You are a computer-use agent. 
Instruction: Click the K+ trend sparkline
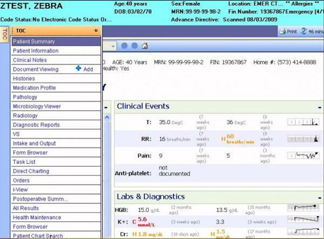pyautogui.click(x=303, y=219)
